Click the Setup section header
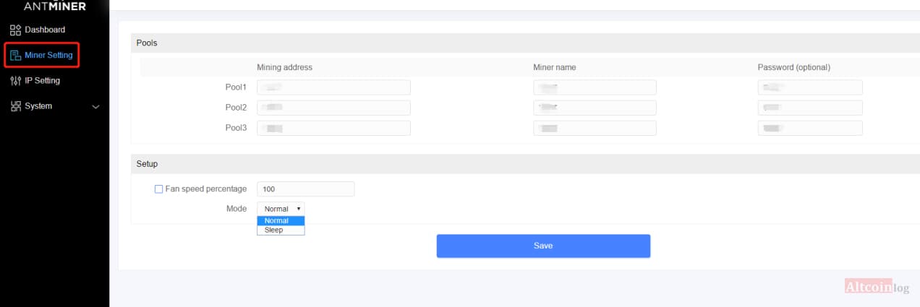 [x=525, y=164]
